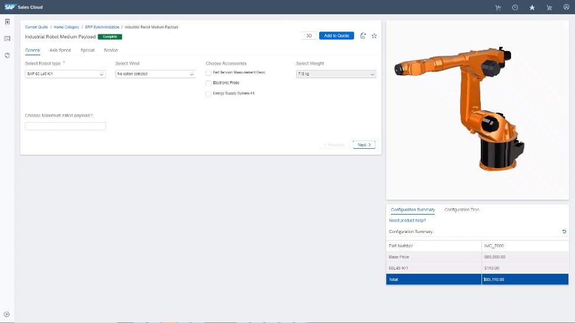Open the Need product help? link
The image size is (575, 323).
click(407, 220)
